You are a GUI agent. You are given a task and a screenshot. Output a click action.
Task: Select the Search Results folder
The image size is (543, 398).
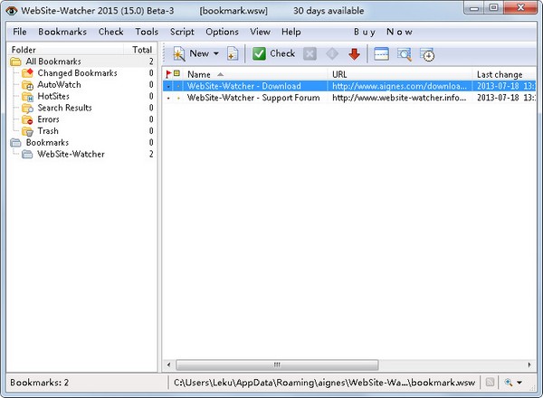pos(64,108)
